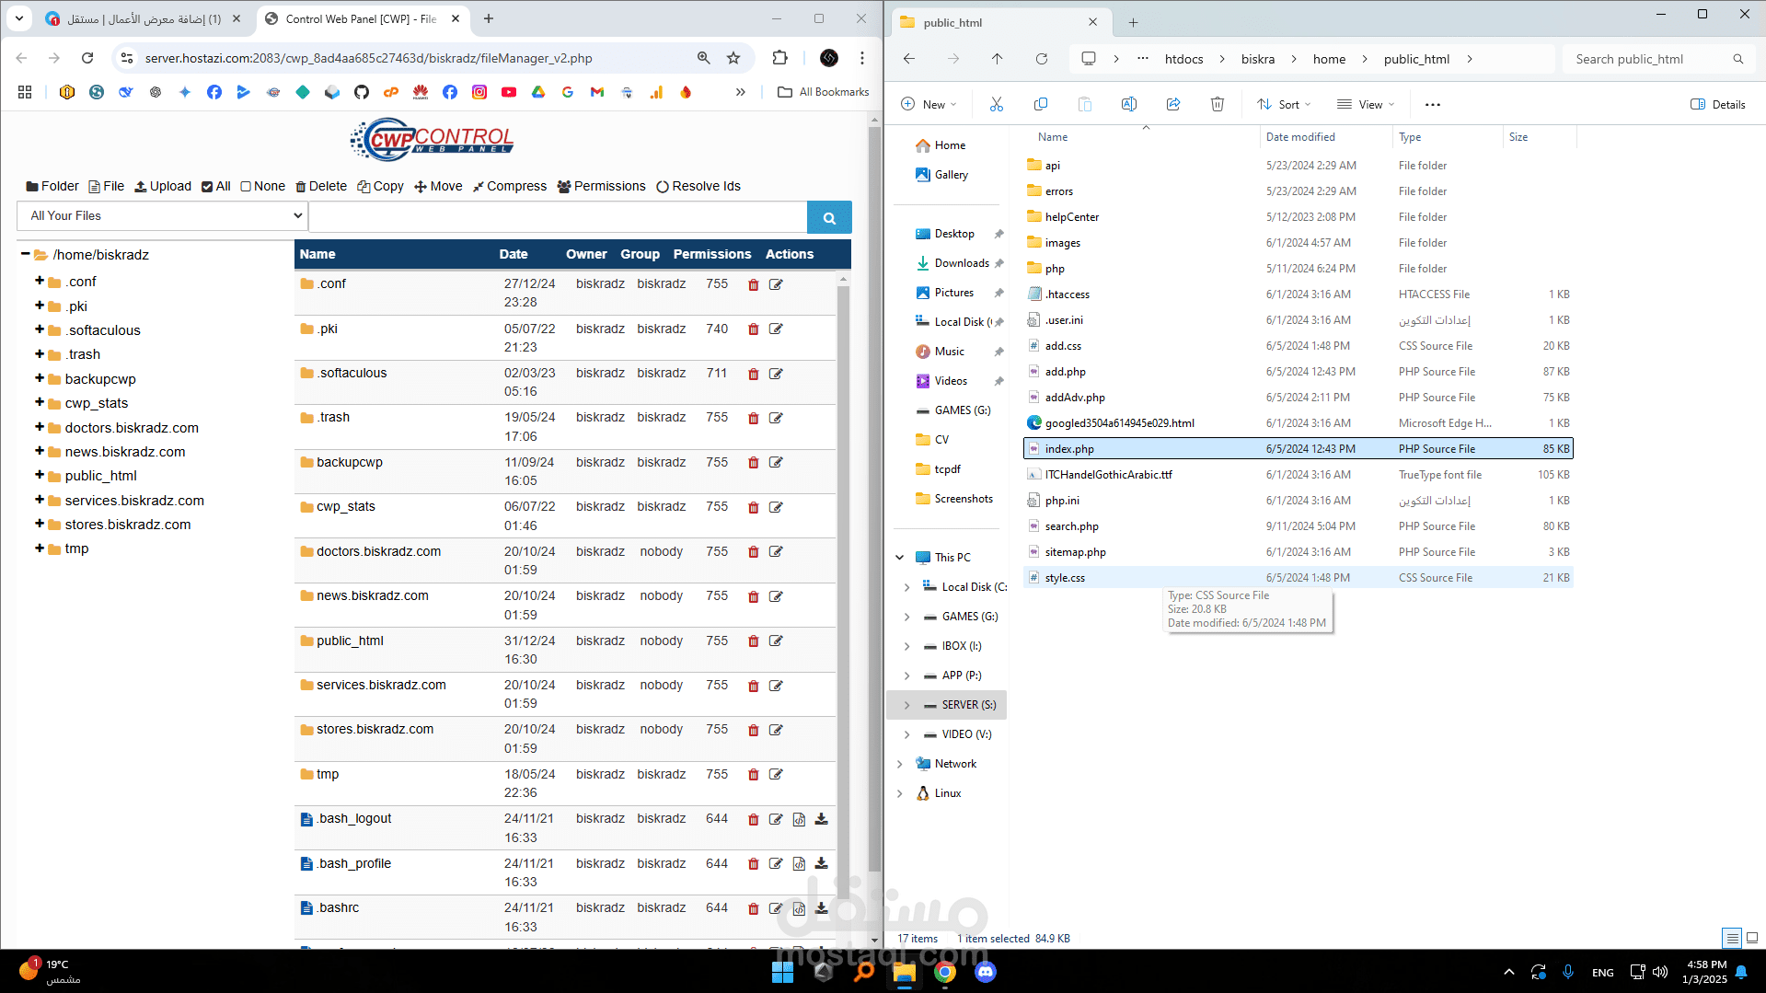This screenshot has height=993, width=1766.
Task: Click the Permissions toolbar option
Action: pyautogui.click(x=601, y=187)
